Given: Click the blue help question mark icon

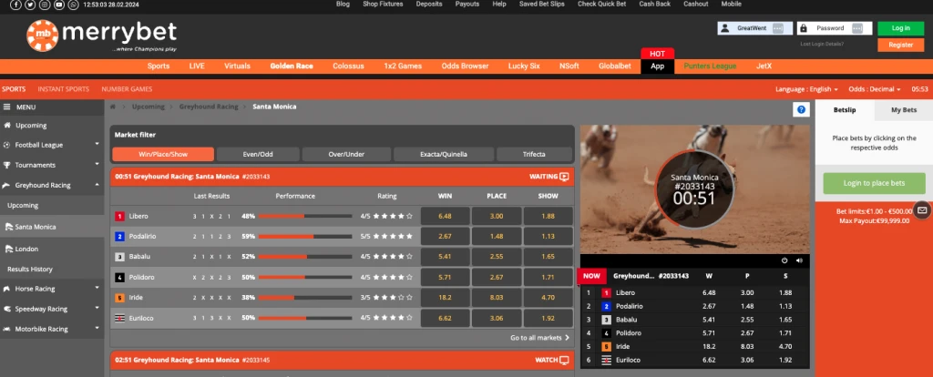Looking at the screenshot, I should (x=801, y=109).
